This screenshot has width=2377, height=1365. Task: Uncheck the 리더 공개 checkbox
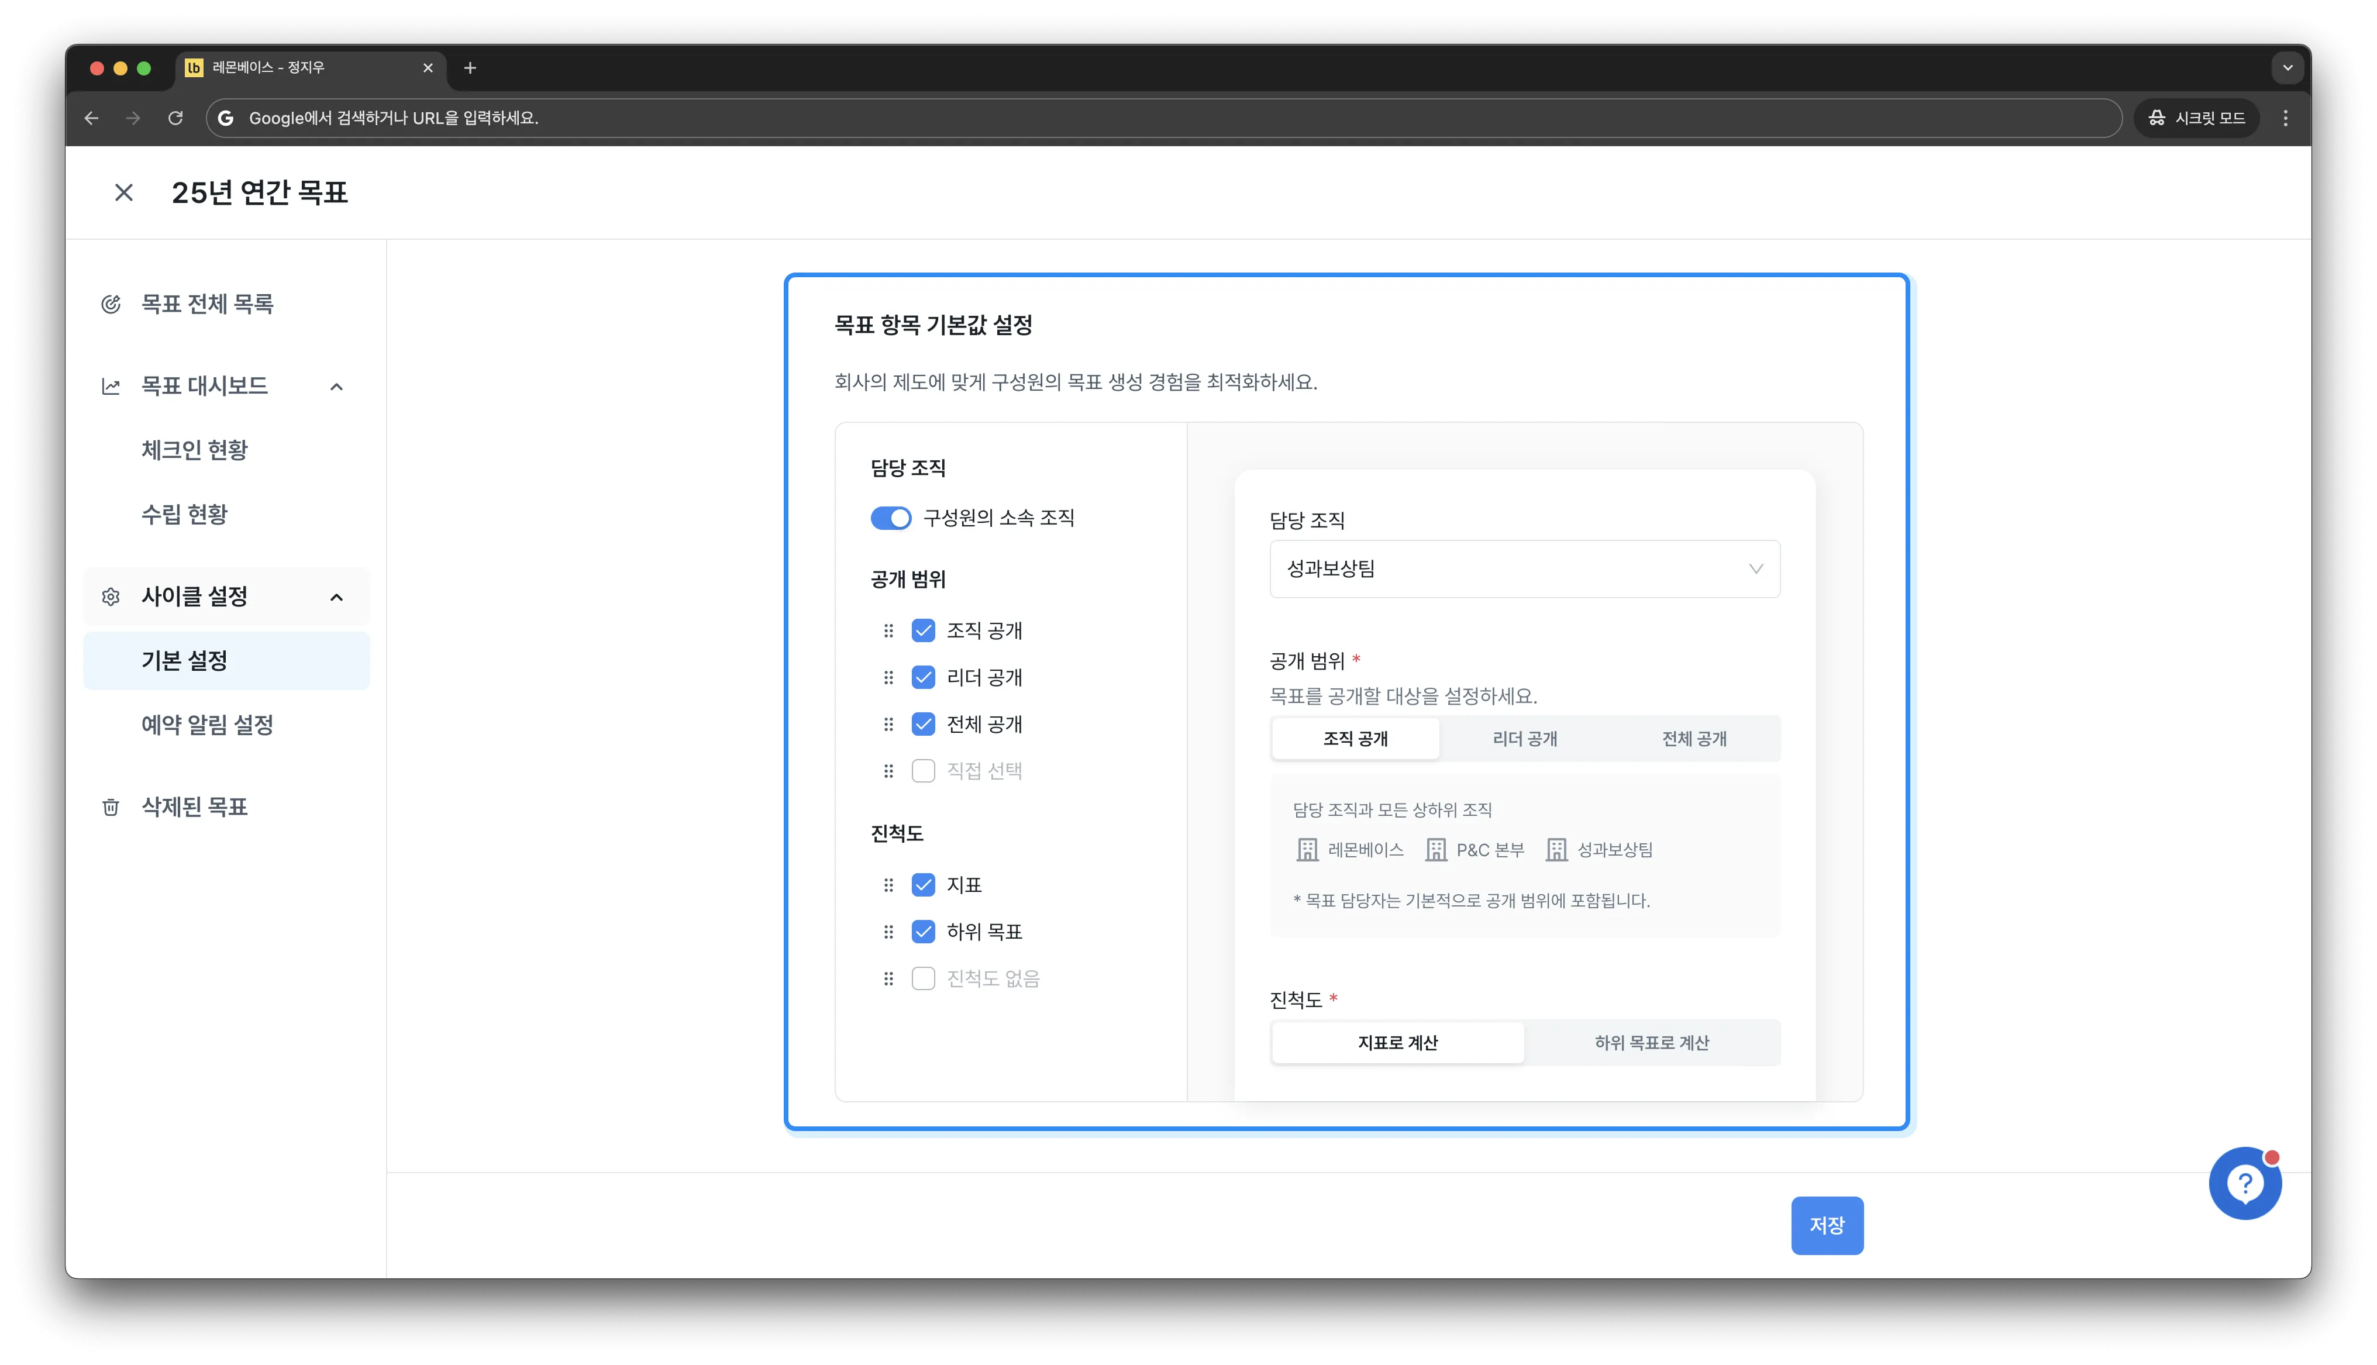923,678
